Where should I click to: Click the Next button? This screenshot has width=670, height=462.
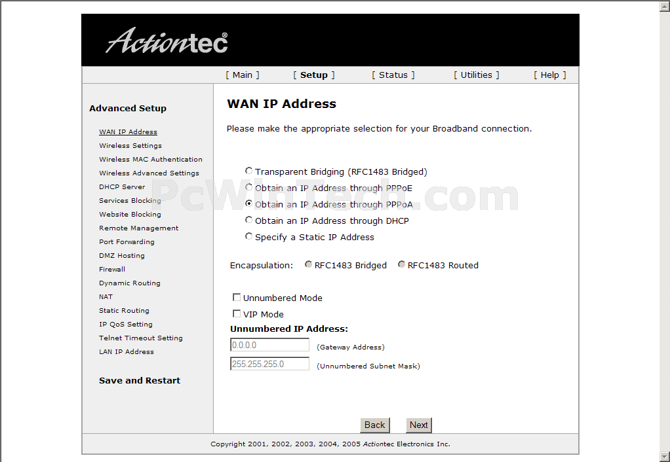click(x=419, y=425)
